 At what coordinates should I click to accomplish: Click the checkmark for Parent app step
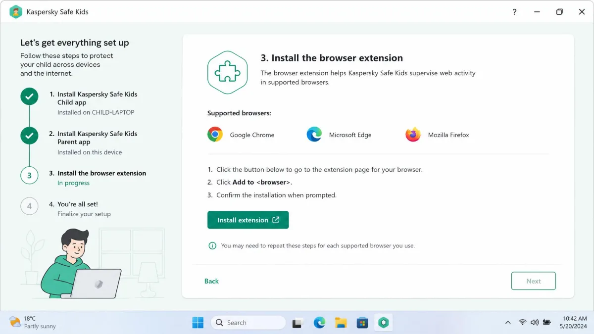pos(29,136)
